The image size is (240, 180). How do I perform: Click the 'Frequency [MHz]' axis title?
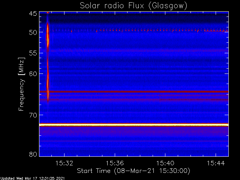coord(21,84)
